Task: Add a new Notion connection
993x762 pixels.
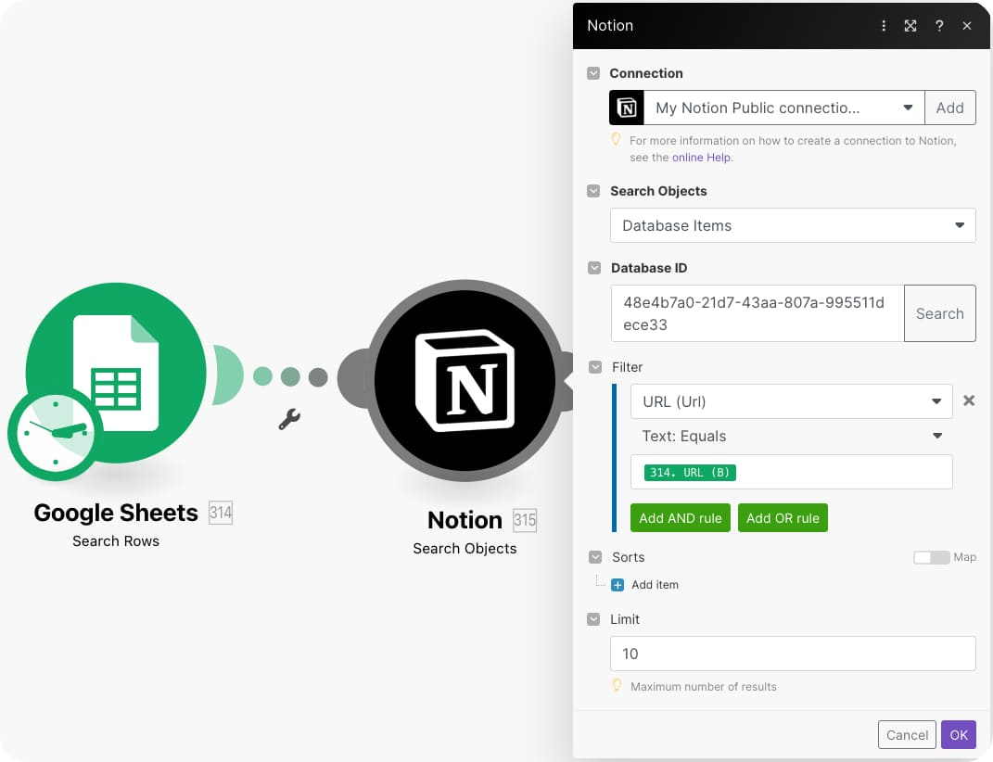Action: pyautogui.click(x=950, y=108)
